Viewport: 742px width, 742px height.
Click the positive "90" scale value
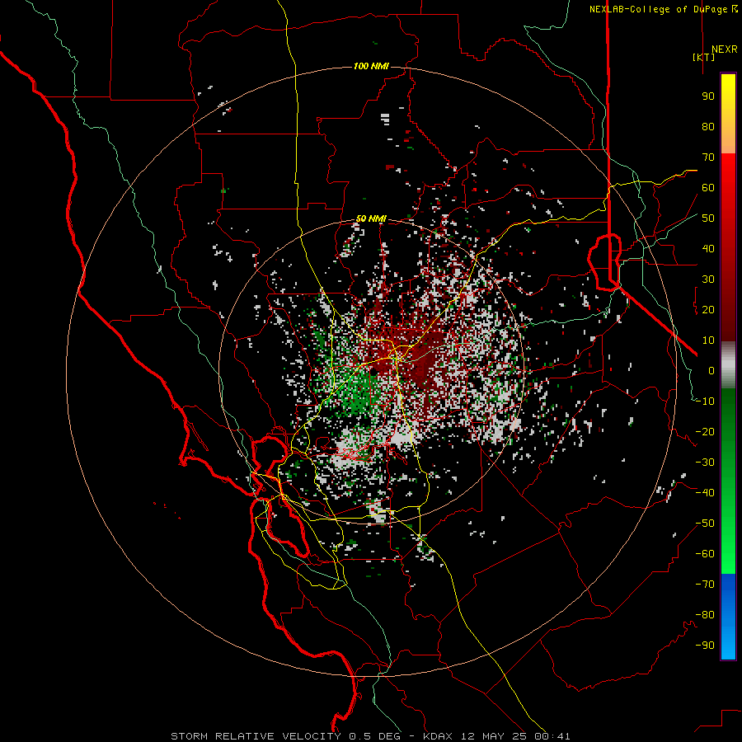tap(708, 96)
